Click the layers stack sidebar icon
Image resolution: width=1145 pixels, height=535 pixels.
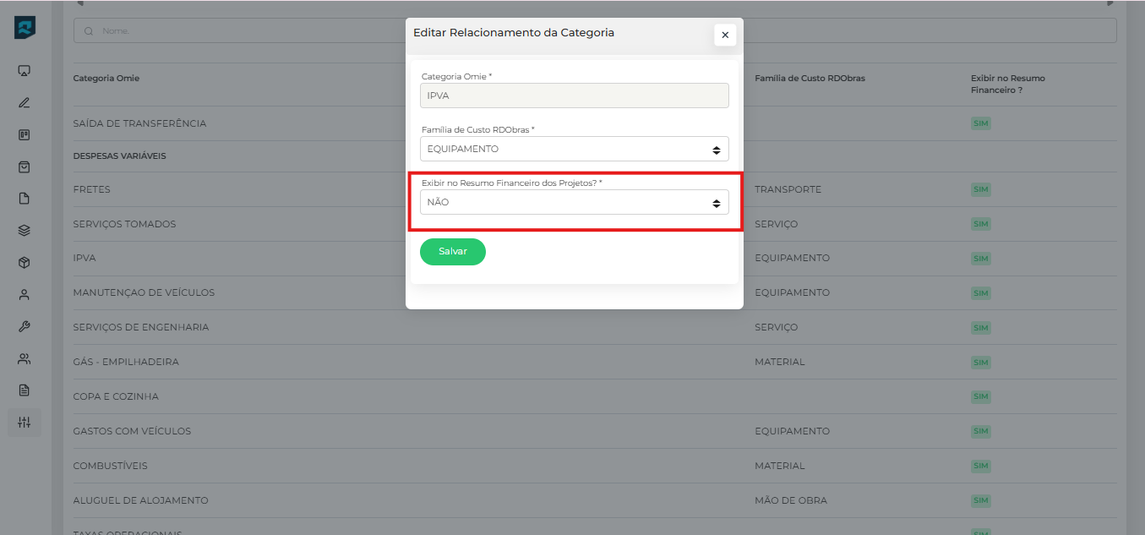(x=25, y=230)
